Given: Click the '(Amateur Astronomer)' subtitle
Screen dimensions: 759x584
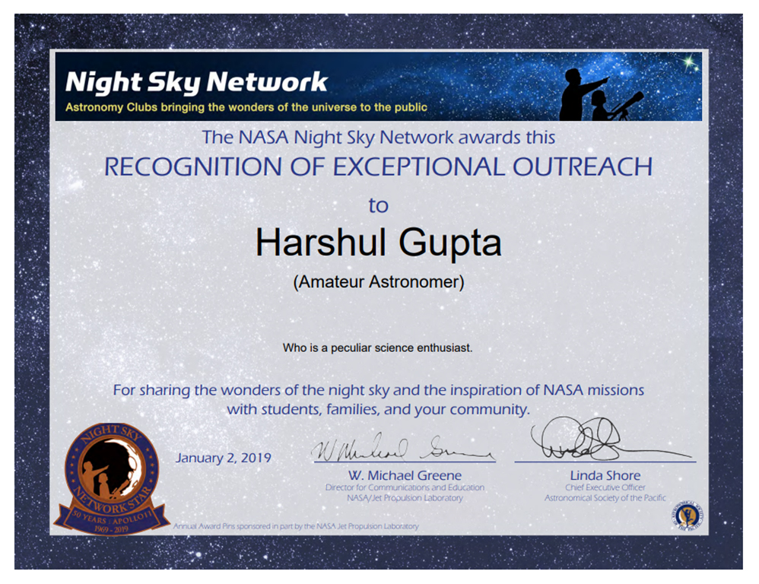Looking at the screenshot, I should (x=379, y=281).
